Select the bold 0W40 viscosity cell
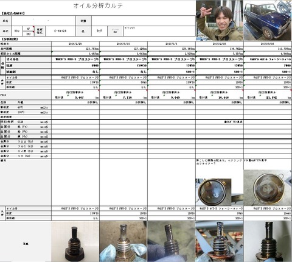 pos(75,66)
